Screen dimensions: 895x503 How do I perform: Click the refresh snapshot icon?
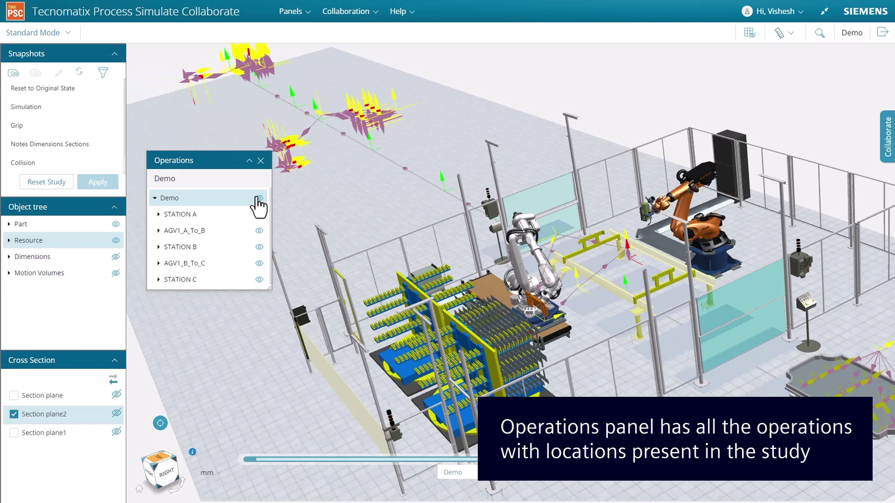[79, 72]
